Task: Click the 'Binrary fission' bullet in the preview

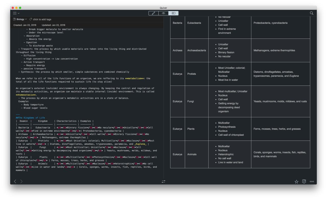Action: coord(226,52)
